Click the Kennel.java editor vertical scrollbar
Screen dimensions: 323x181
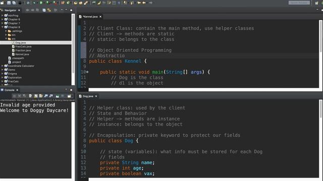pos(321,36)
